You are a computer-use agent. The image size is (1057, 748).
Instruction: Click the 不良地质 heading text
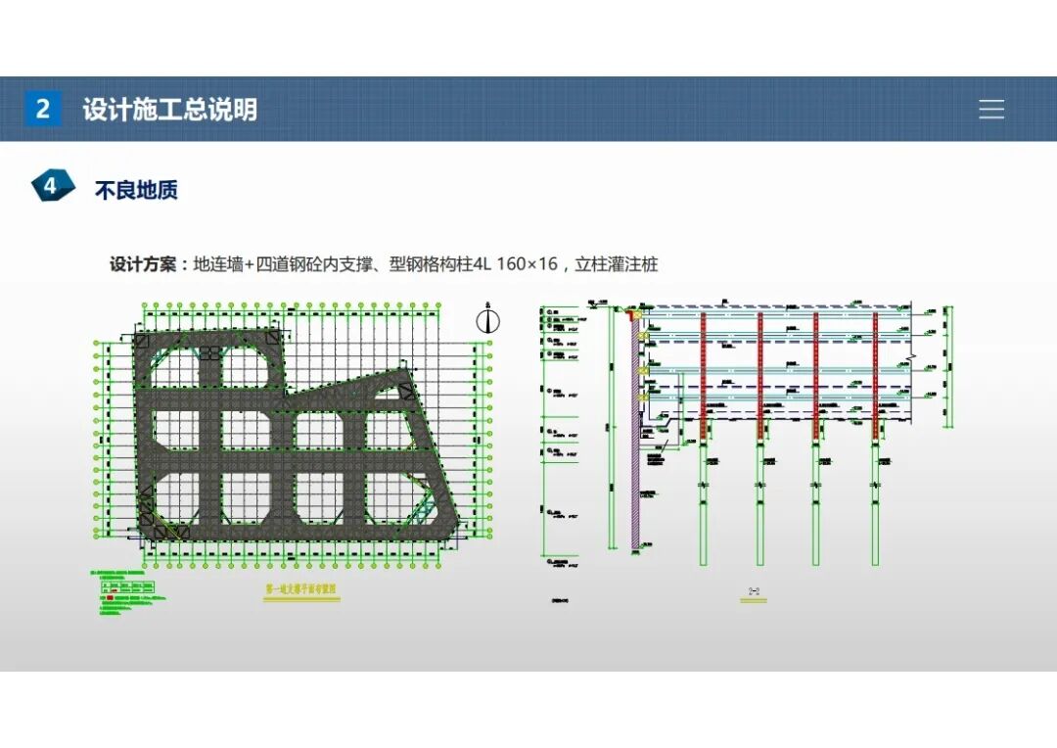tap(134, 189)
